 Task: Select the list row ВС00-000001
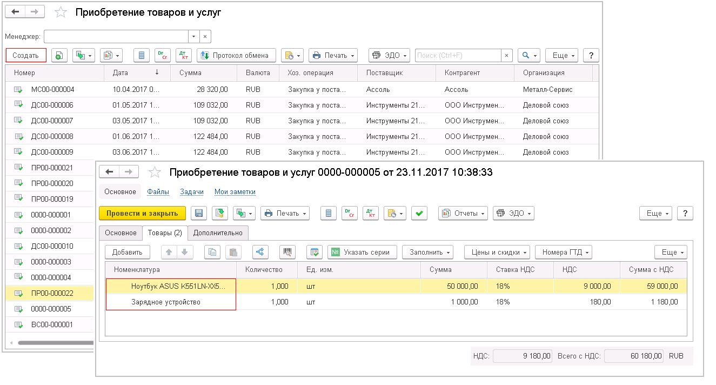[x=50, y=325]
